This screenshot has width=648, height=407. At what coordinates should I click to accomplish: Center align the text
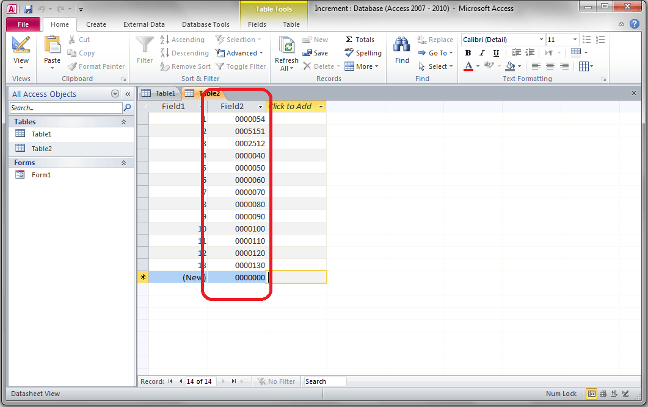(550, 66)
